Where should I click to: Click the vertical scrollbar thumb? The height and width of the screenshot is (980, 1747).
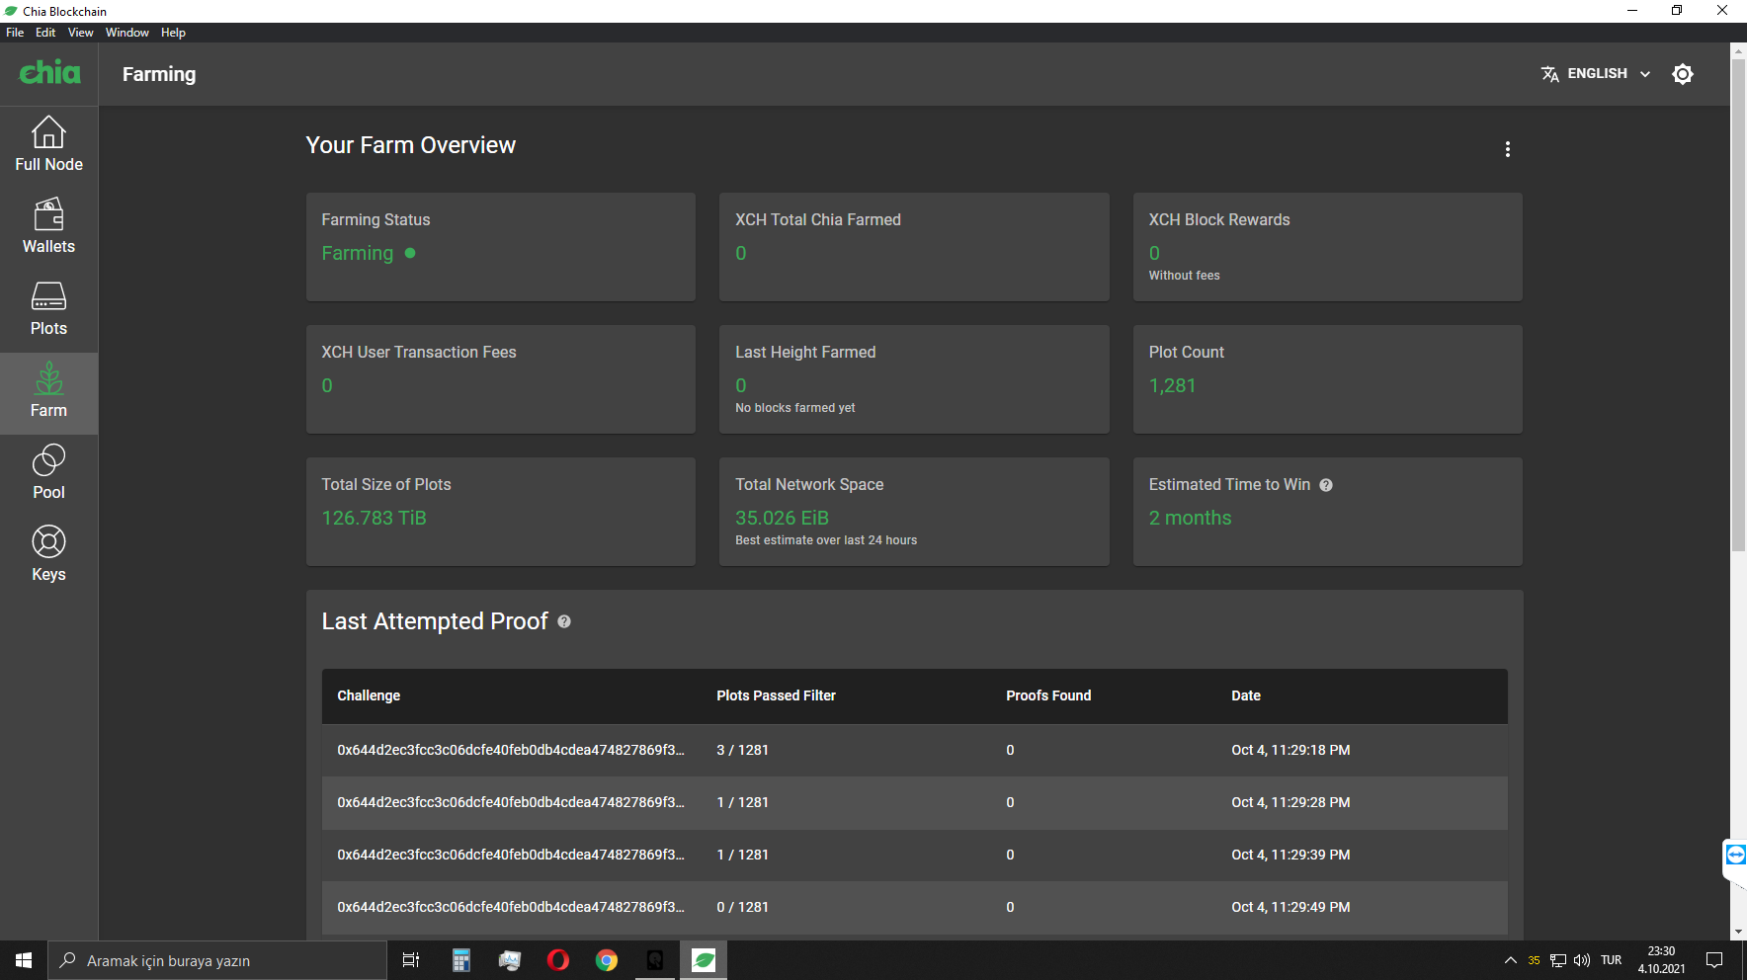point(1738,304)
